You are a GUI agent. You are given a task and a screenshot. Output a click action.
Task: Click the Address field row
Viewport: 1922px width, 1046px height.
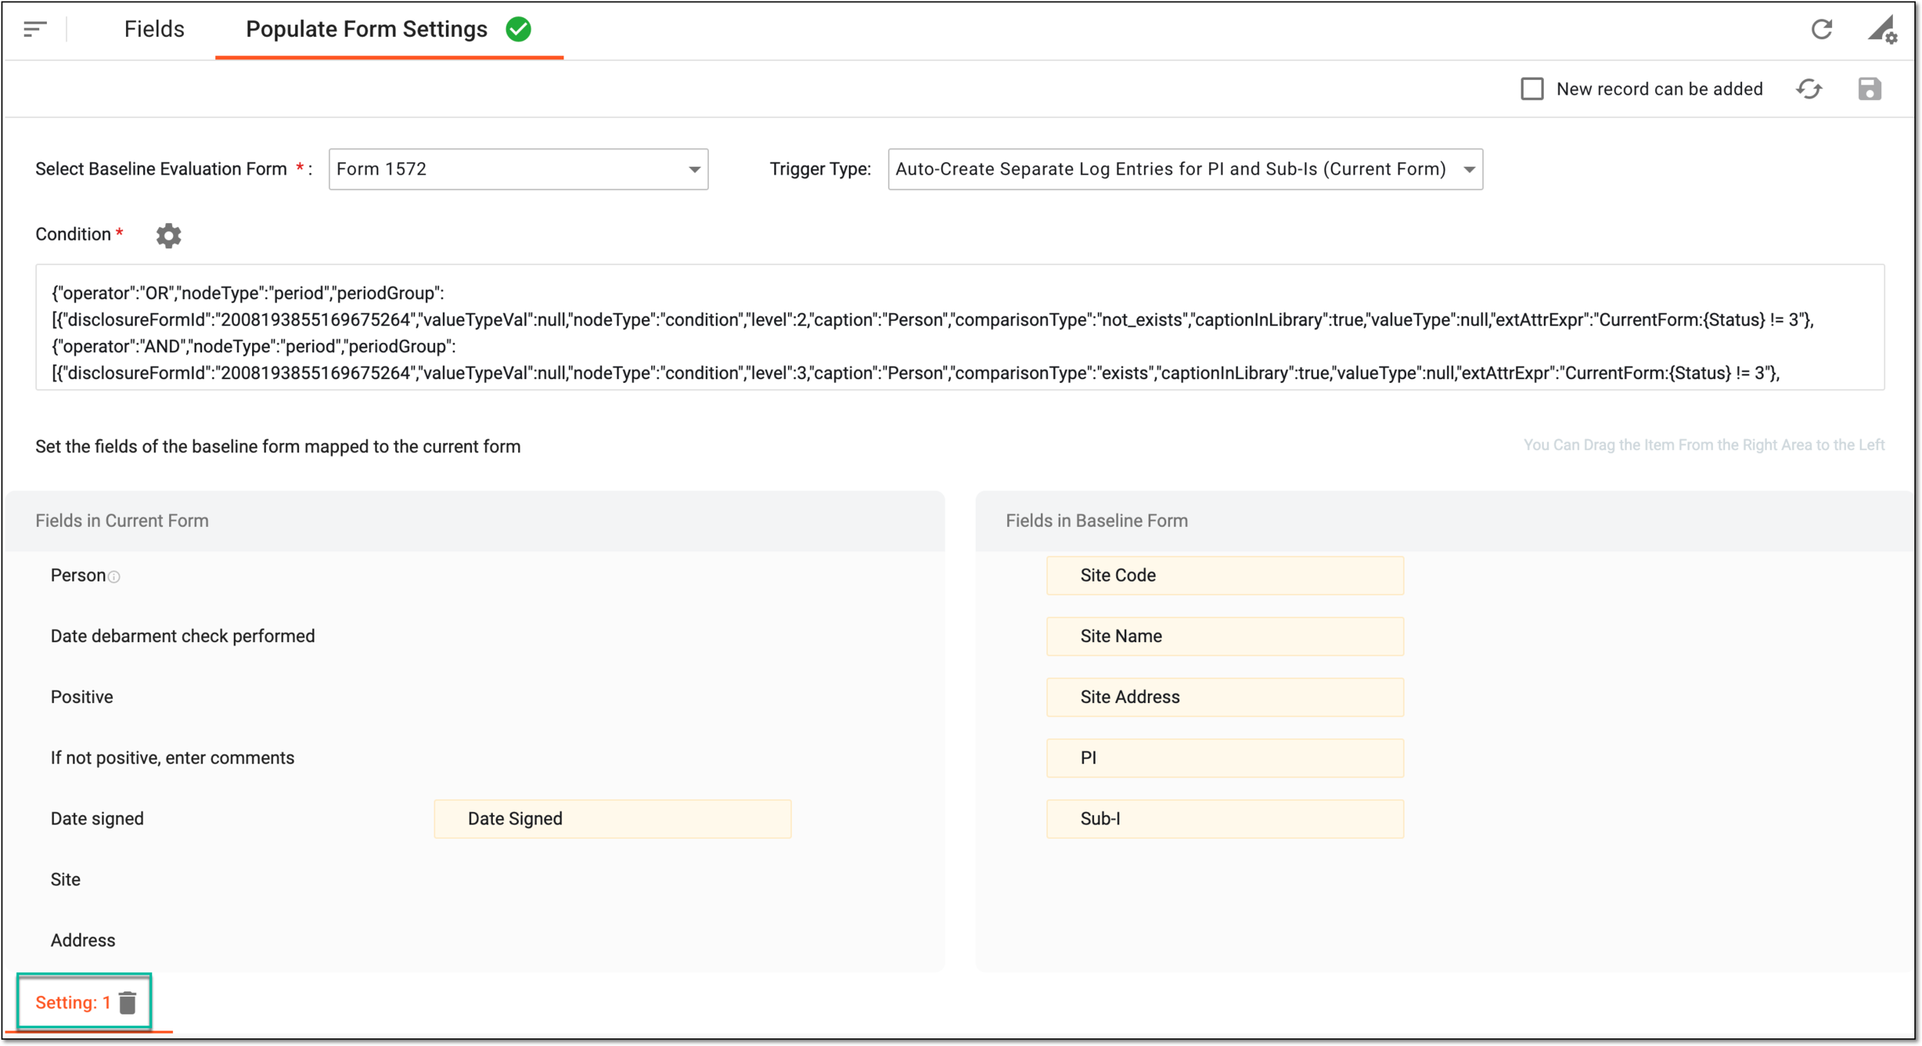(475, 940)
